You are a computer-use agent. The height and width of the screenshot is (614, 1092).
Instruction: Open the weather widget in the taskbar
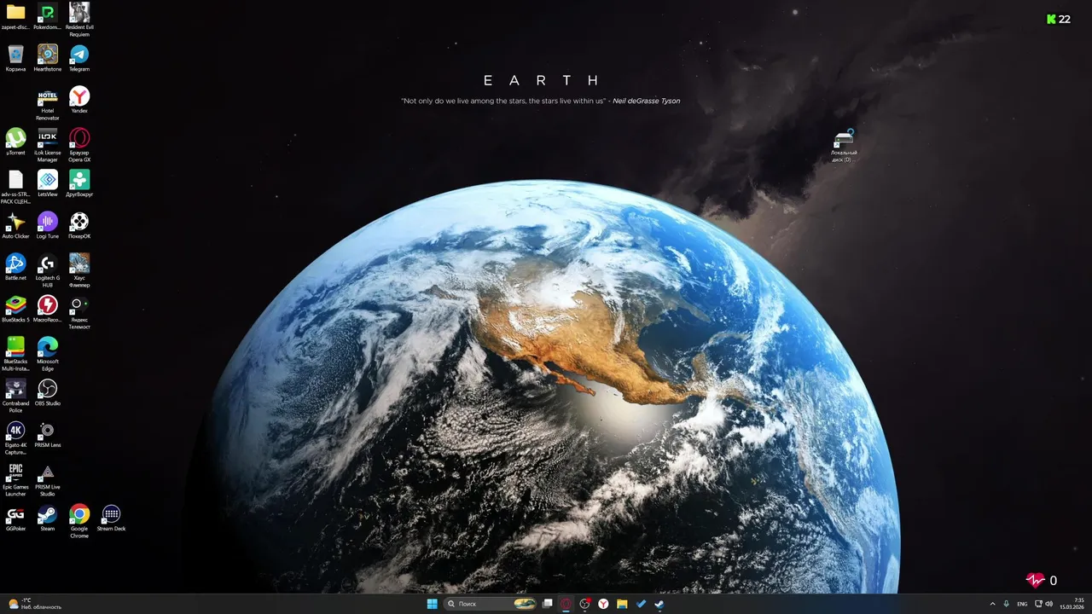click(34, 604)
